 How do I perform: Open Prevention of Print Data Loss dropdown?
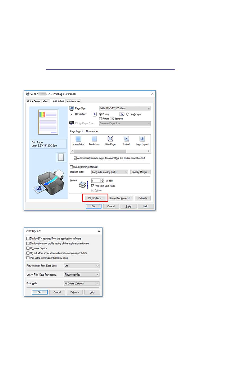tap(81, 266)
